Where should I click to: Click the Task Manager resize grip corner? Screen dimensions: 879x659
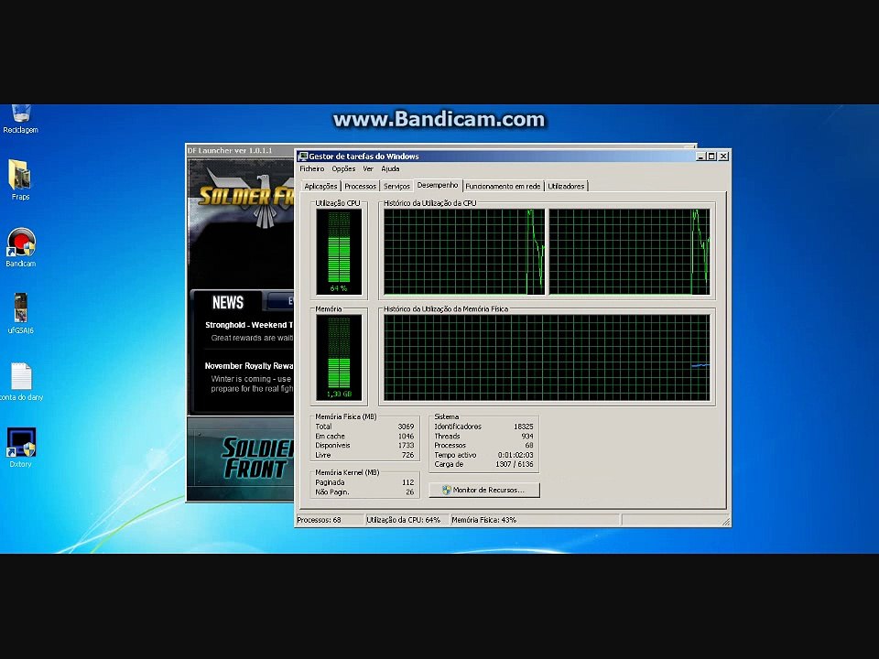(726, 522)
